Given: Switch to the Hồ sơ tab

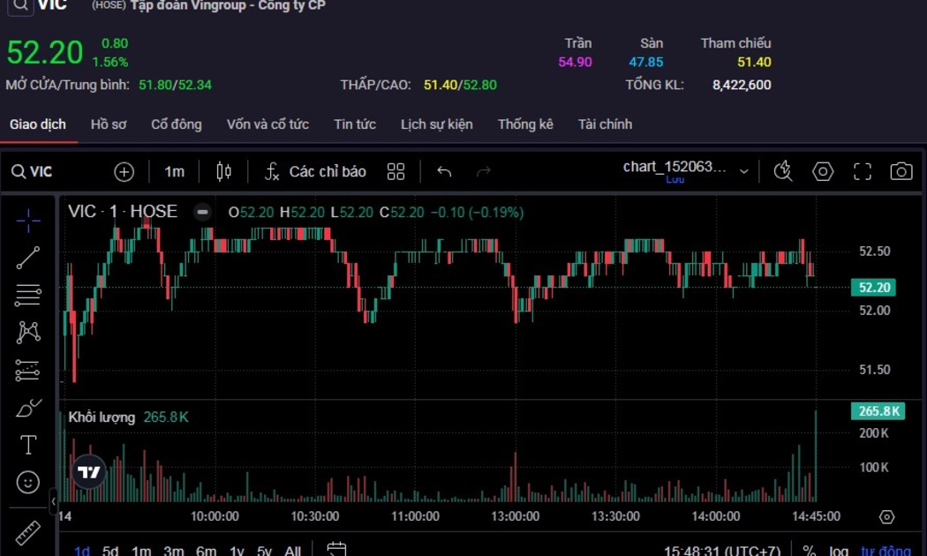Looking at the screenshot, I should (x=109, y=124).
